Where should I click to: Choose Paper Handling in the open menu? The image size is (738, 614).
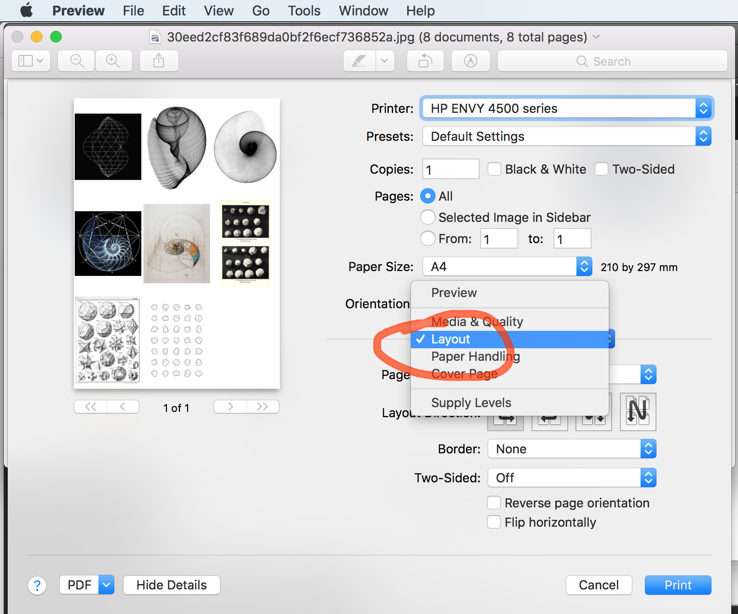coord(475,356)
